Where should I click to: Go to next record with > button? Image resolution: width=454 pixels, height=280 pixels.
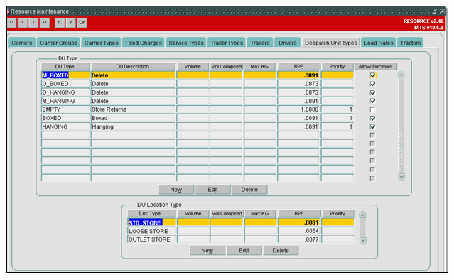tap(33, 23)
